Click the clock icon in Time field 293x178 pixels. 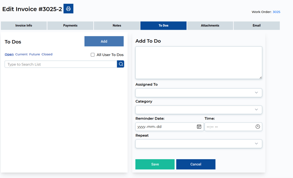tap(258, 127)
